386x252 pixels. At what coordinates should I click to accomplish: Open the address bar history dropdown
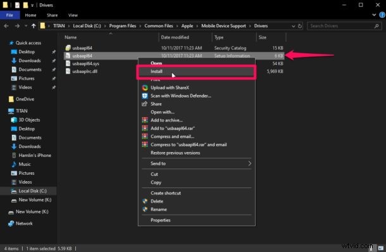pos(293,26)
